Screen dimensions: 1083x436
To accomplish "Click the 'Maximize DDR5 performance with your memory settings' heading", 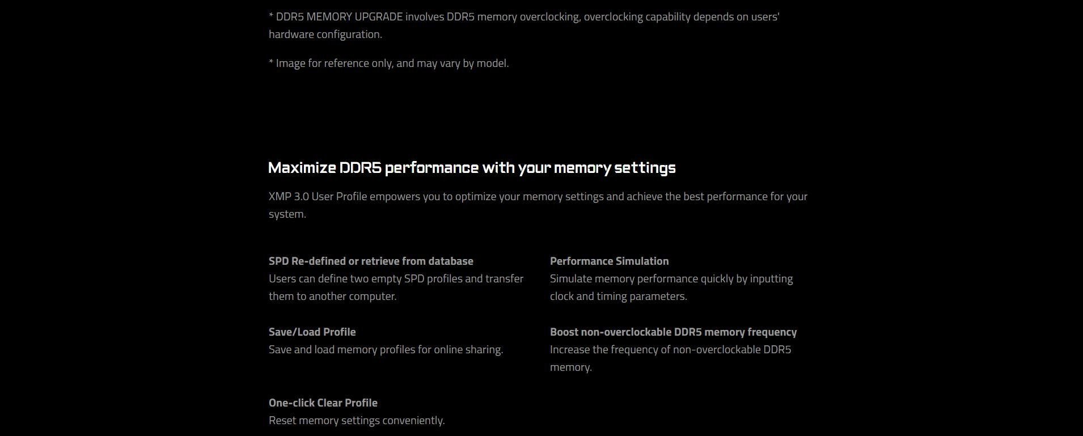I will 472,168.
